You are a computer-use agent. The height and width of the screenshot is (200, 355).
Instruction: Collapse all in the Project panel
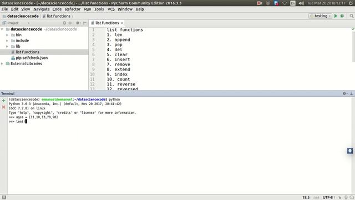70,23
